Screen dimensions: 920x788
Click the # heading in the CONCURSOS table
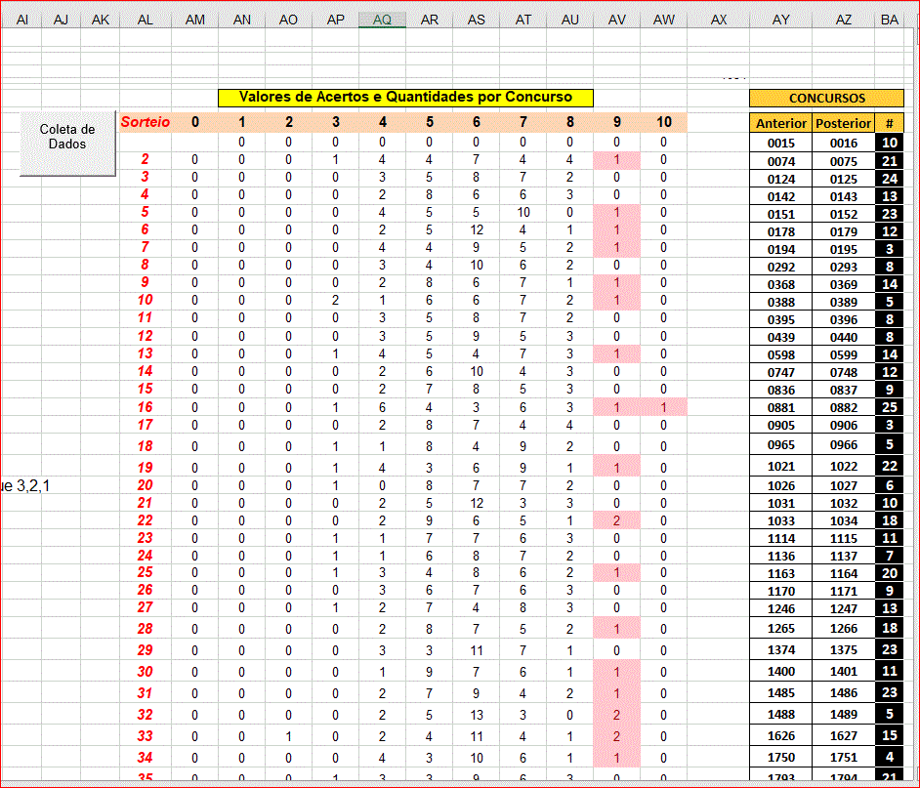[x=889, y=123]
